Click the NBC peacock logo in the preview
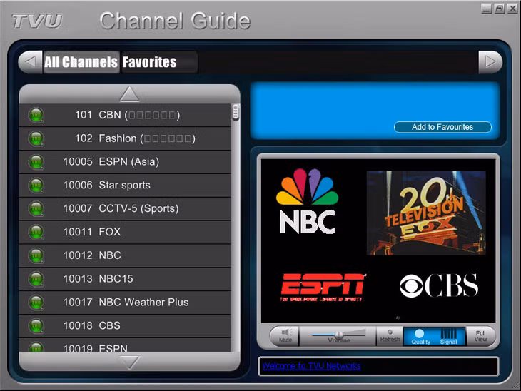This screenshot has height=391, width=521. [308, 201]
